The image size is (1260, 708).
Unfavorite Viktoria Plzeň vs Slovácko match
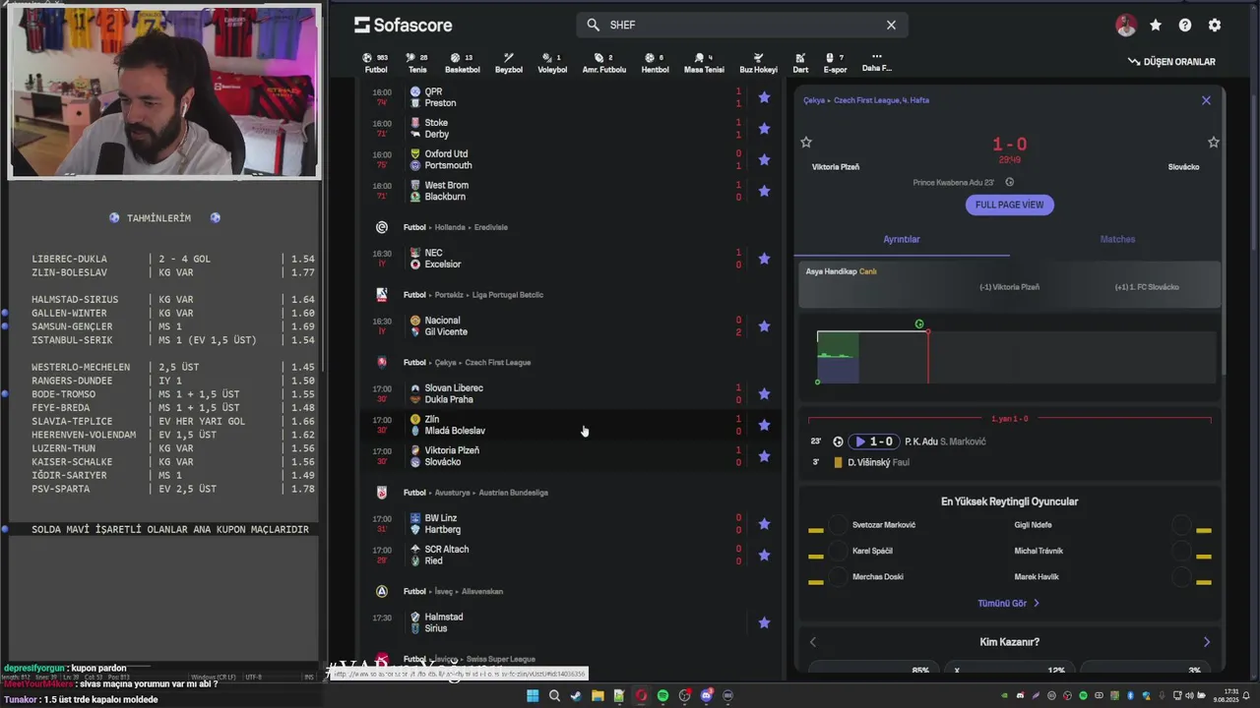tap(764, 456)
